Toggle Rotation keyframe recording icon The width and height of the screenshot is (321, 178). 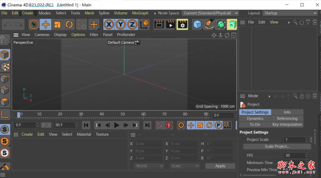209,125
